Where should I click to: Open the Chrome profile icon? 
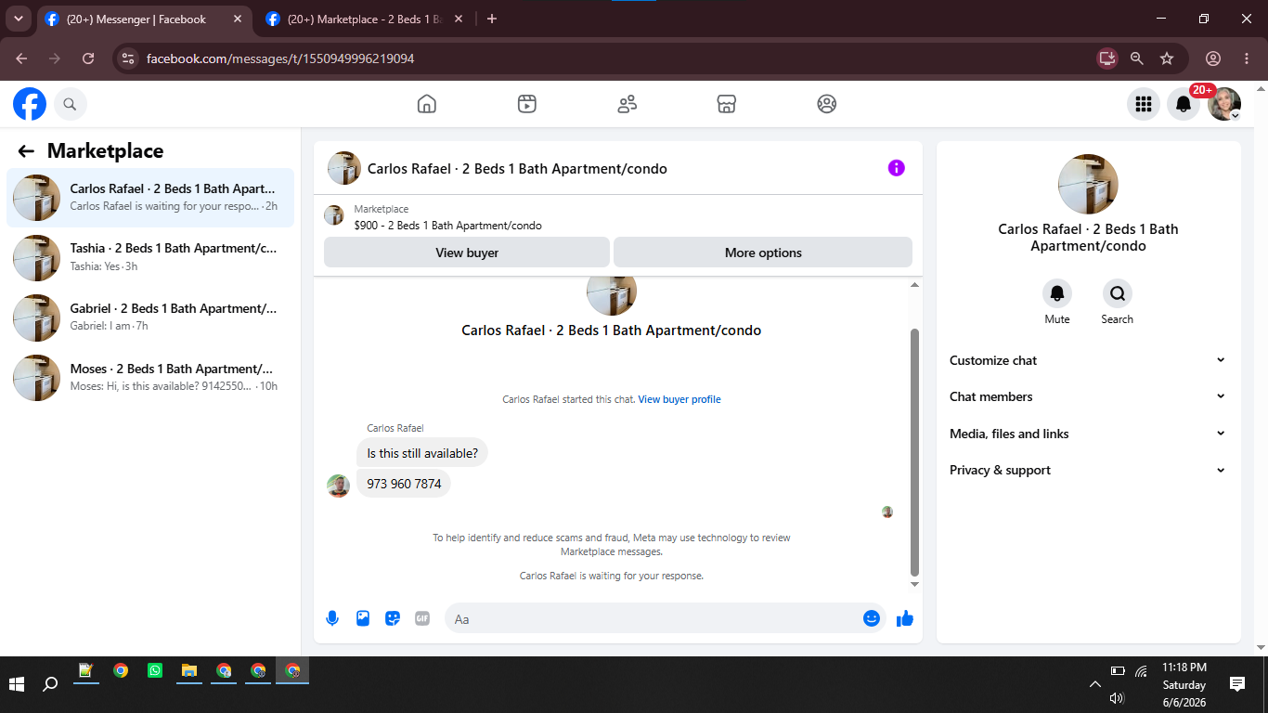[1213, 58]
